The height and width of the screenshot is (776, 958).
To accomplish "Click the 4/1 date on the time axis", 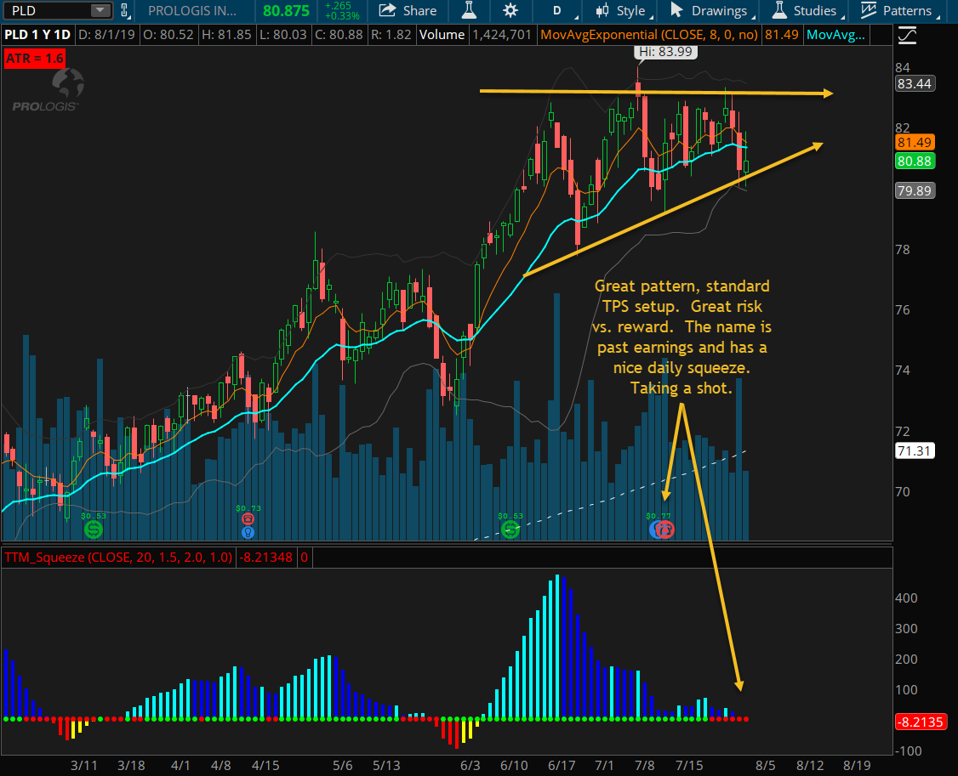I will tap(180, 765).
